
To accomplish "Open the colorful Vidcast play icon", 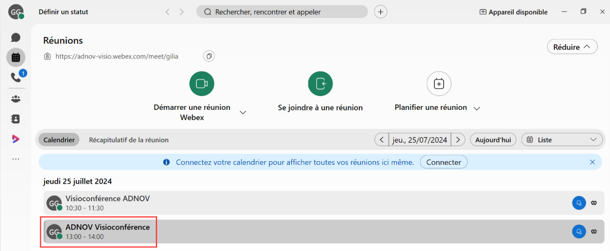I will 15,139.
